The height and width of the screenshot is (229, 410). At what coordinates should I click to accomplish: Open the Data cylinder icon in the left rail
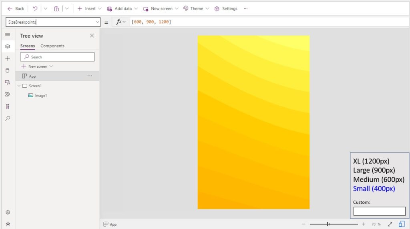tap(8, 70)
